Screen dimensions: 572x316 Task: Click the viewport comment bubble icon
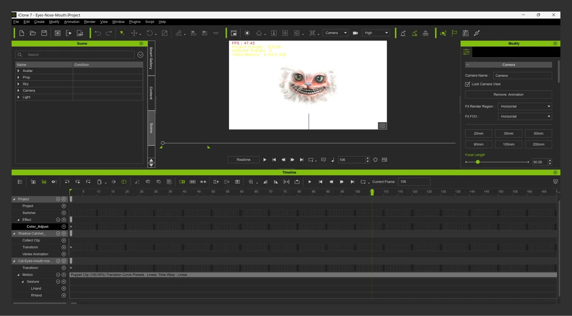pos(382,126)
